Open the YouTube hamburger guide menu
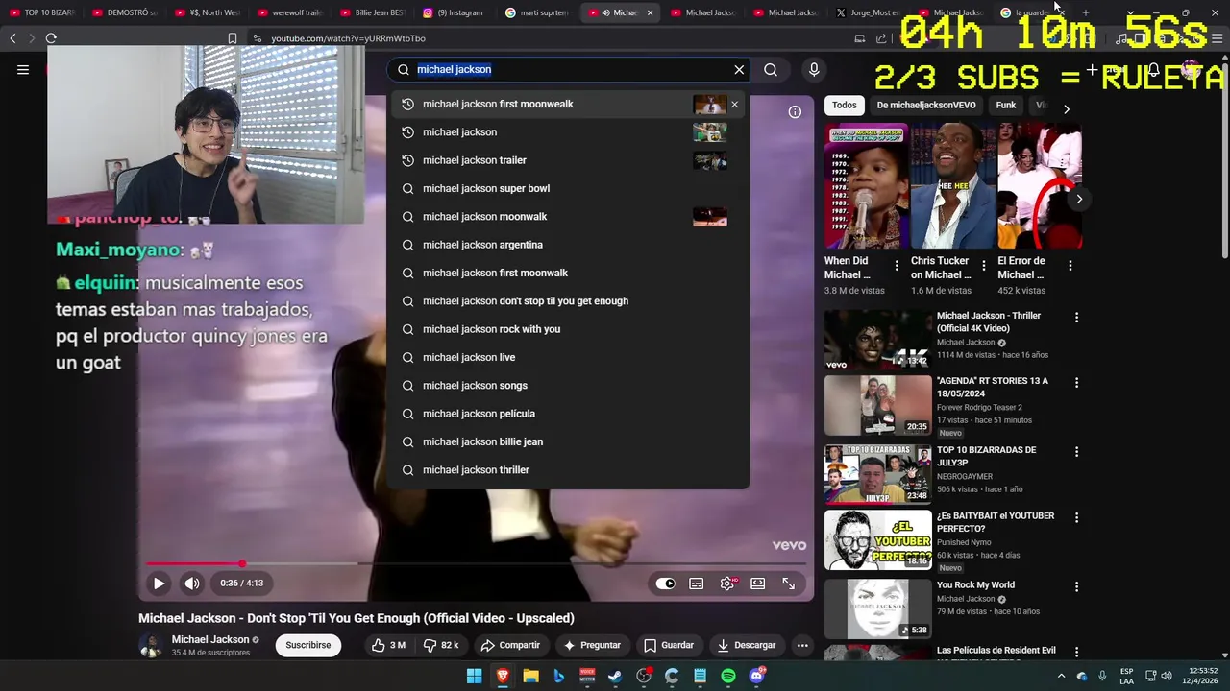Screen dimensions: 1230x691 (23, 69)
